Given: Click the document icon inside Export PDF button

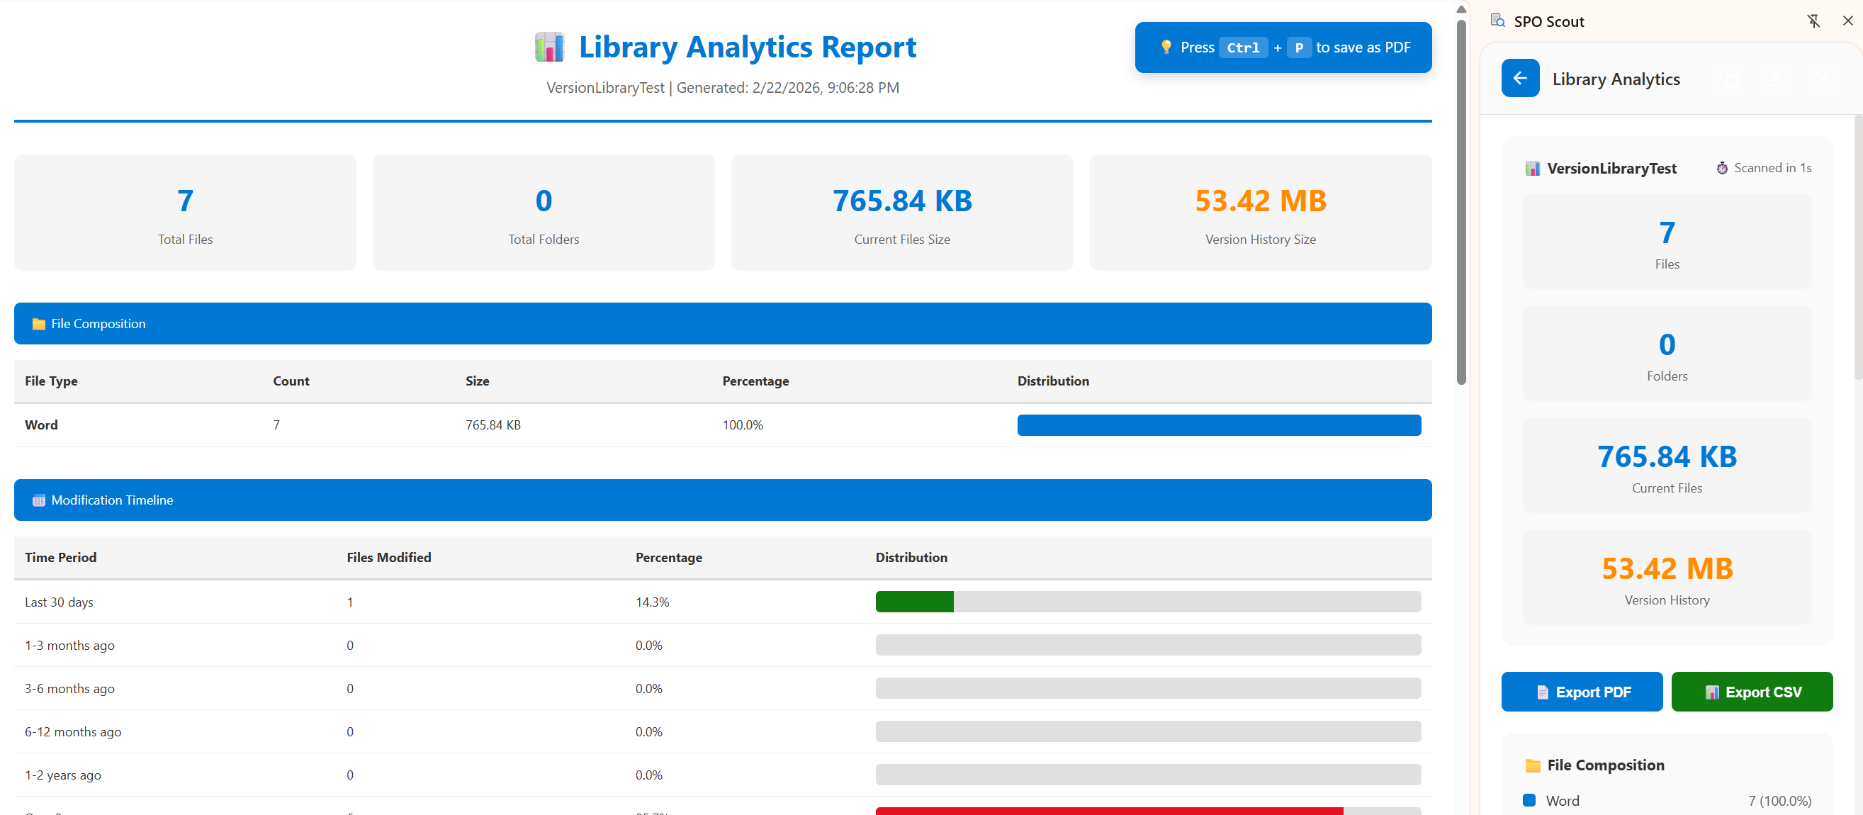Looking at the screenshot, I should tap(1543, 692).
